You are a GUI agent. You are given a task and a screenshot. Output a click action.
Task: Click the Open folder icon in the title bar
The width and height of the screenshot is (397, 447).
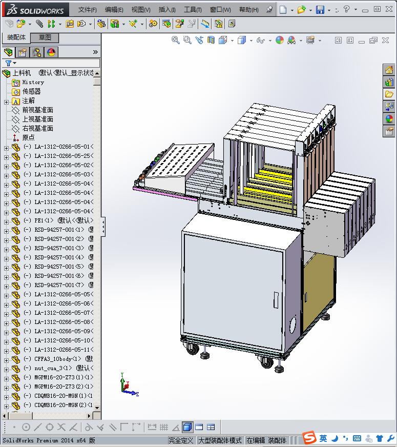point(301,10)
